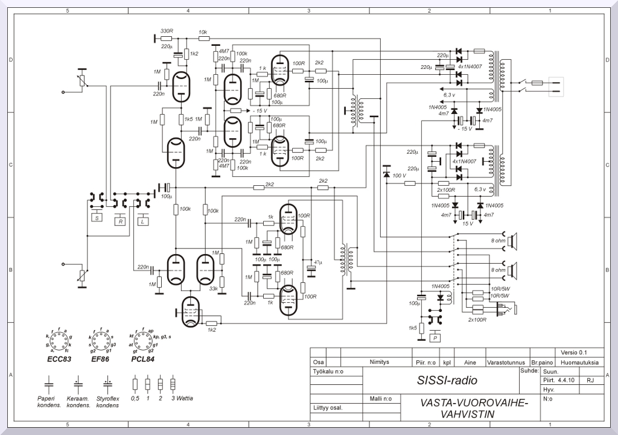Viewport: 618px width, 435px height.
Task: Click the switch box labeled L
Action: coord(143,221)
